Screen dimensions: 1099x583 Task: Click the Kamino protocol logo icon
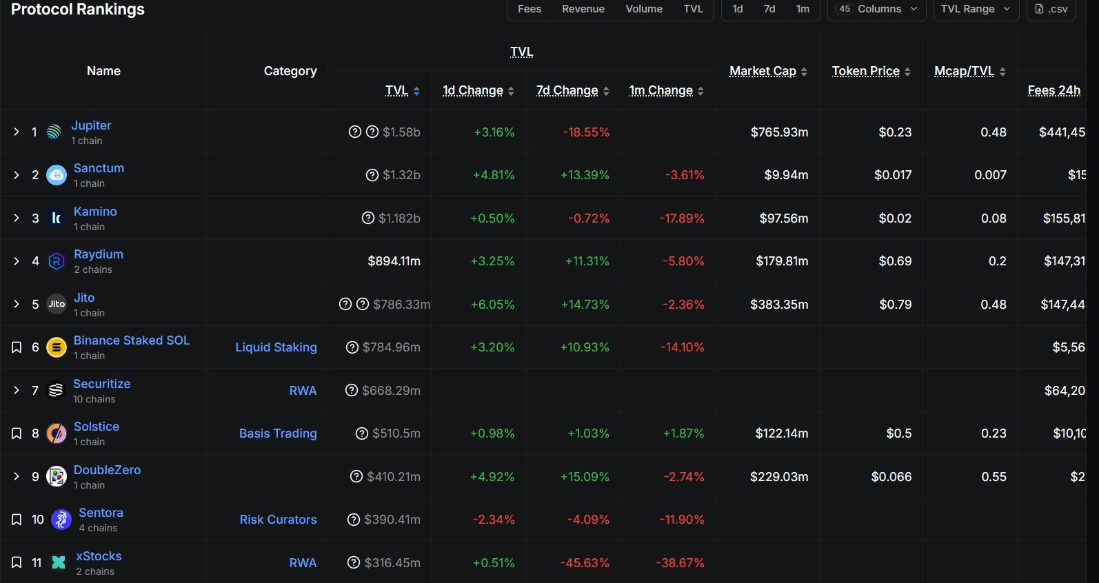57,218
